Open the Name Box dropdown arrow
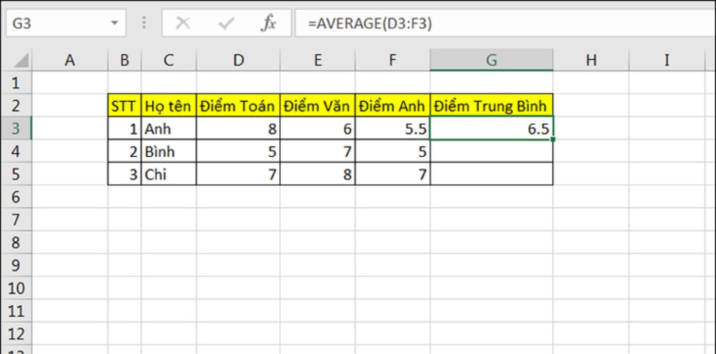Image resolution: width=716 pixels, height=354 pixels. (114, 23)
